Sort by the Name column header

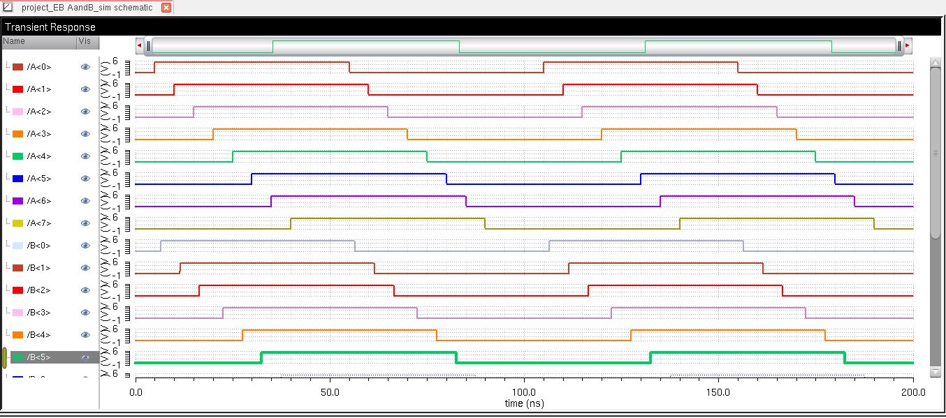pyautogui.click(x=38, y=41)
